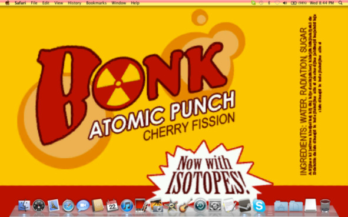The height and width of the screenshot is (217, 348).
Task: Launch GarageBand guitar icon
Action: click(185, 205)
